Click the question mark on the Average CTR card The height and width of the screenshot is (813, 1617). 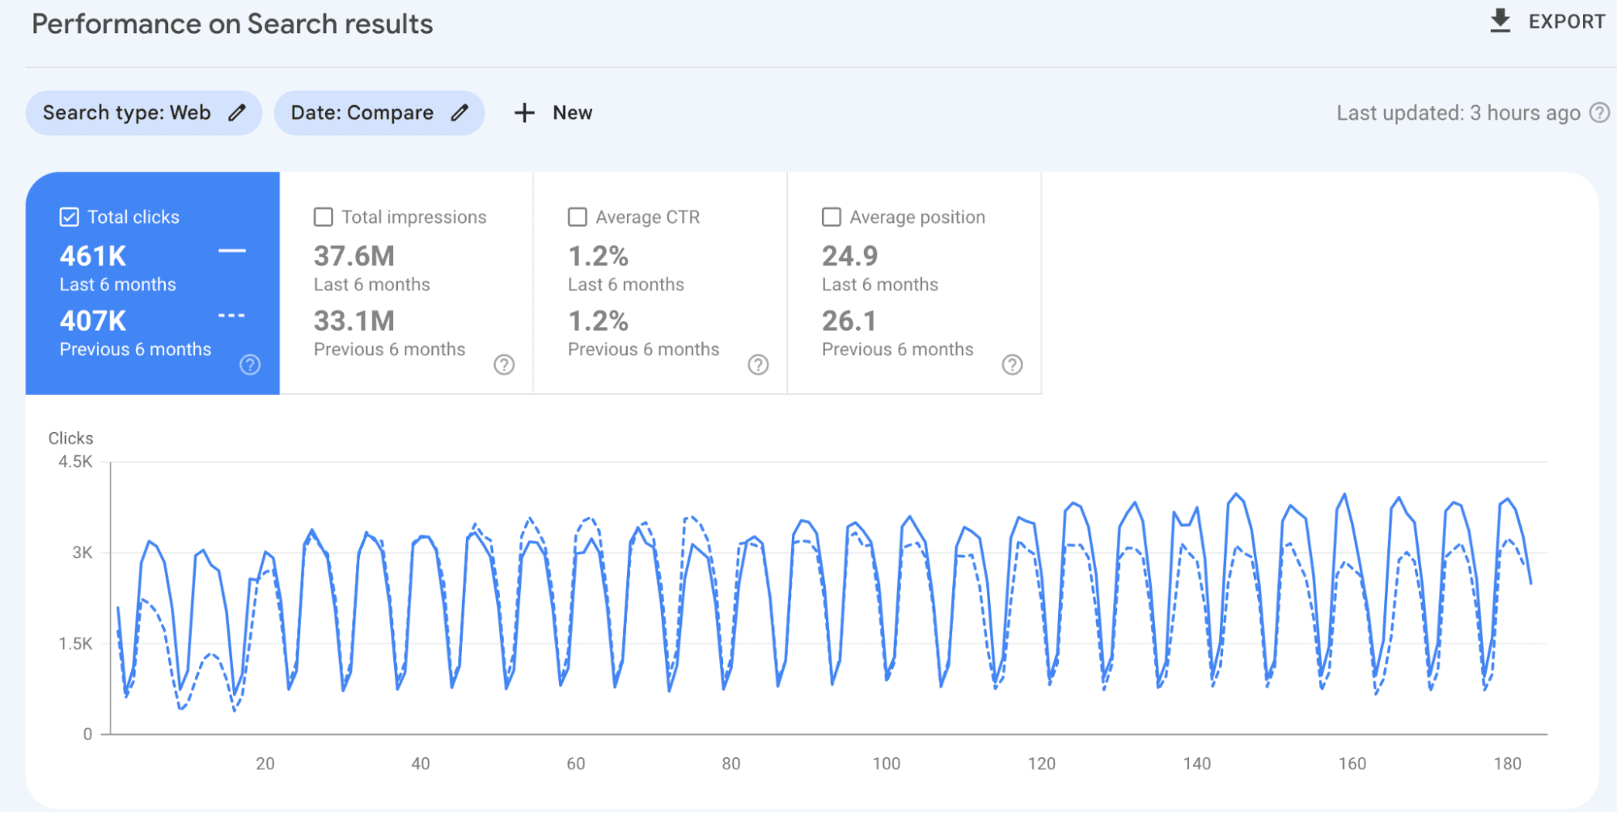tap(758, 365)
